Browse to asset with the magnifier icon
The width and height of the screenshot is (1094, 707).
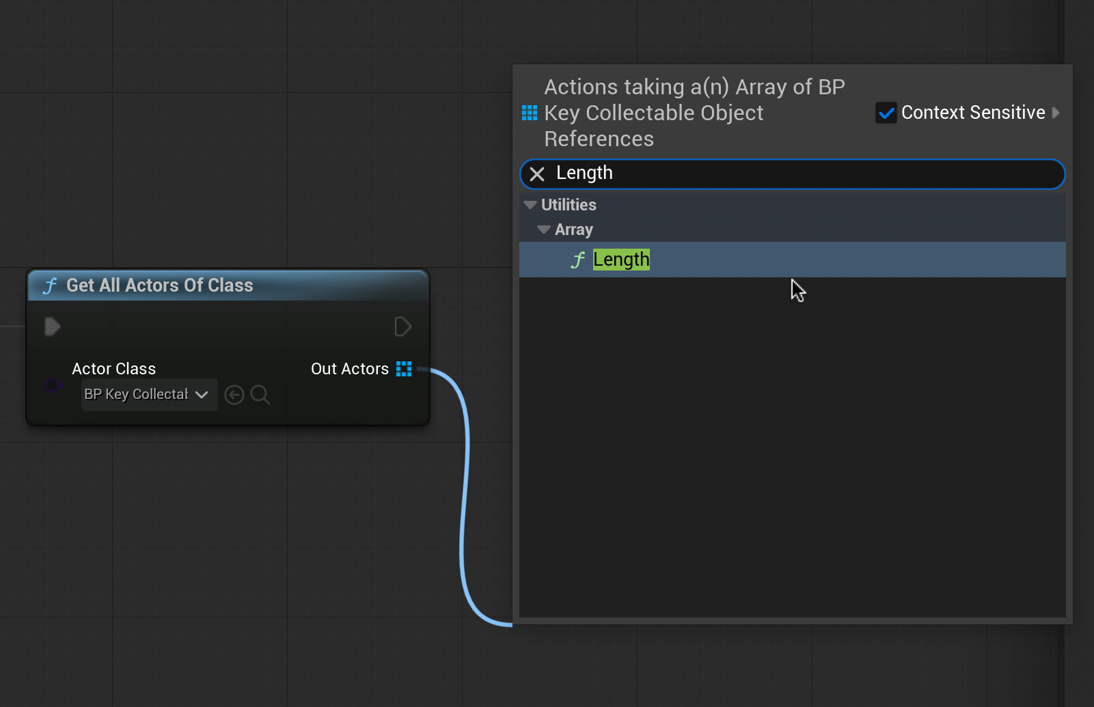point(260,395)
